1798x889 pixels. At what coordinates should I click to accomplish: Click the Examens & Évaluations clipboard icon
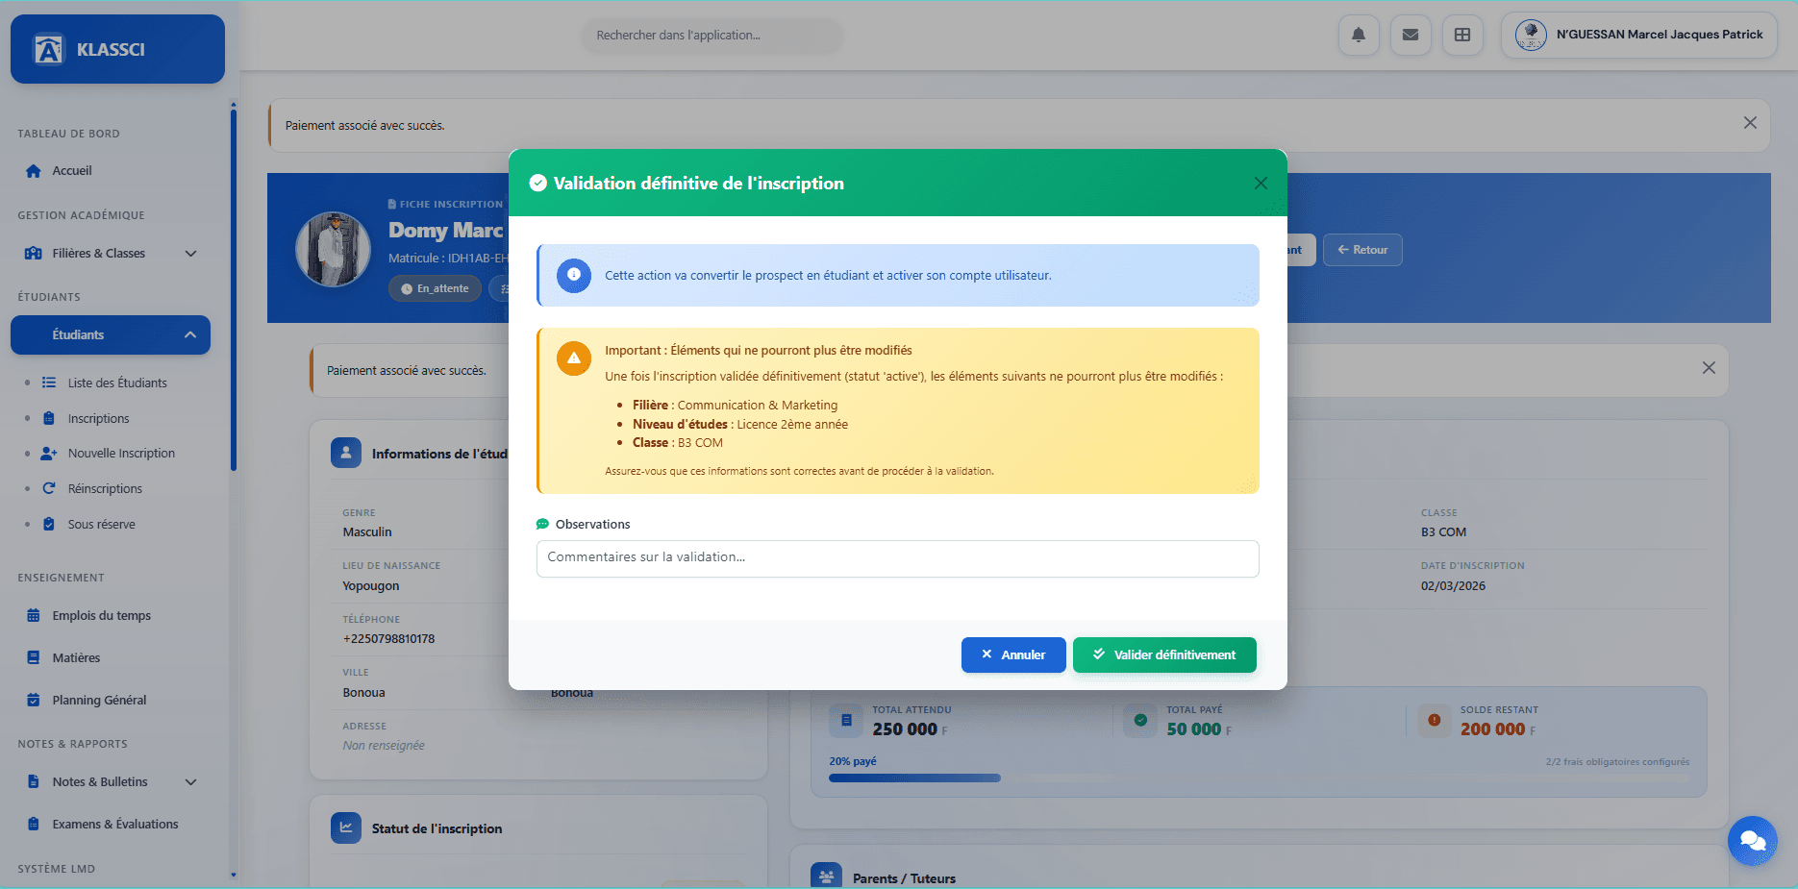[x=34, y=825]
